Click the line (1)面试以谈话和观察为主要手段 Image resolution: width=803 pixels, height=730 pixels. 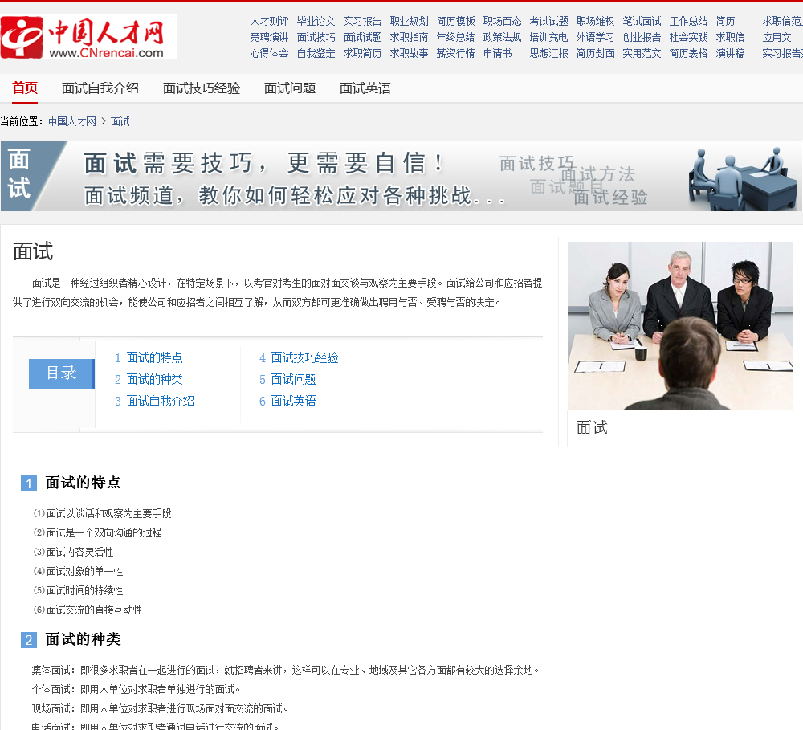click(x=103, y=513)
